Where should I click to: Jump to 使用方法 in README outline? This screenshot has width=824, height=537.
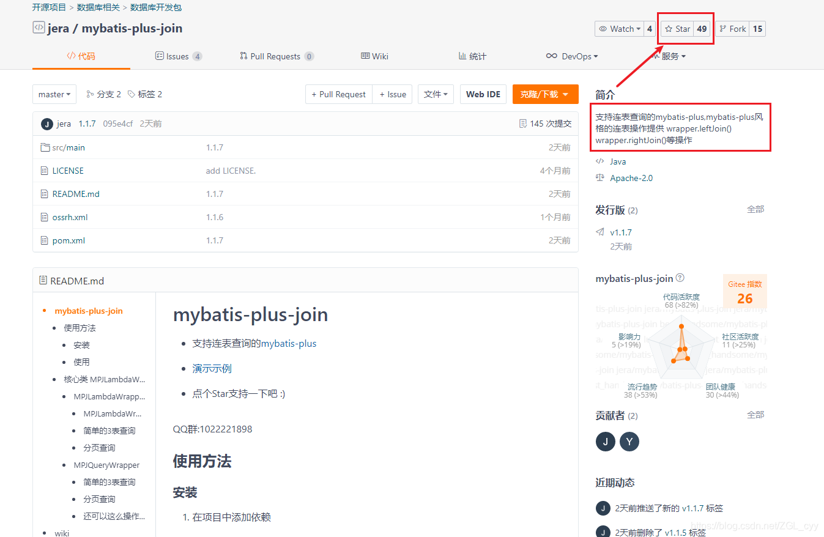(x=80, y=328)
